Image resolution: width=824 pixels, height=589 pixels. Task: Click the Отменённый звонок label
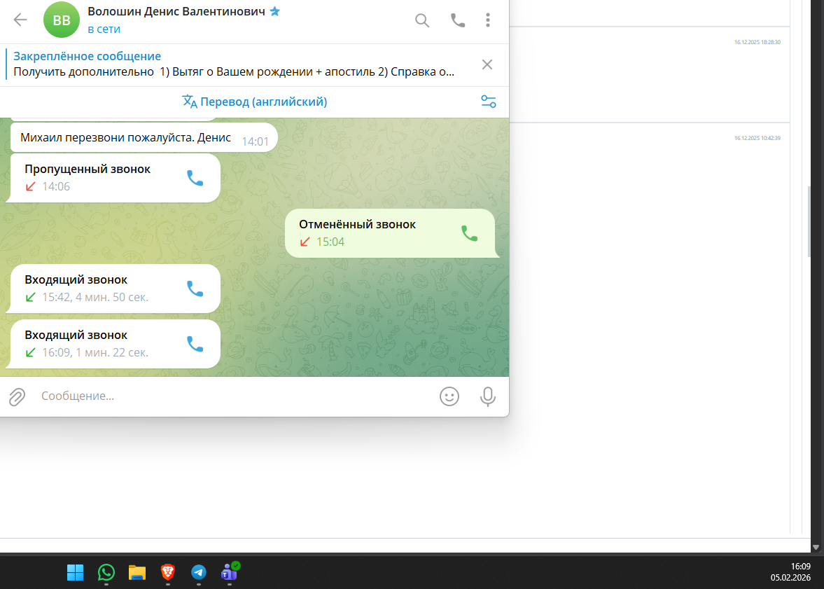coord(357,225)
